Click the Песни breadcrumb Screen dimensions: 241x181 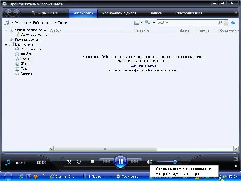coord(62,23)
